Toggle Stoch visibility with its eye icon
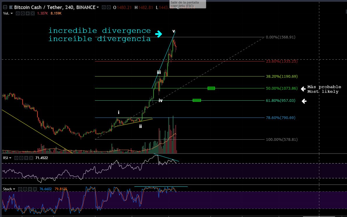Image resolution: width=347 pixels, height=217 pixels. coord(20,189)
